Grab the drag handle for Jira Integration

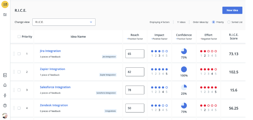14,54
